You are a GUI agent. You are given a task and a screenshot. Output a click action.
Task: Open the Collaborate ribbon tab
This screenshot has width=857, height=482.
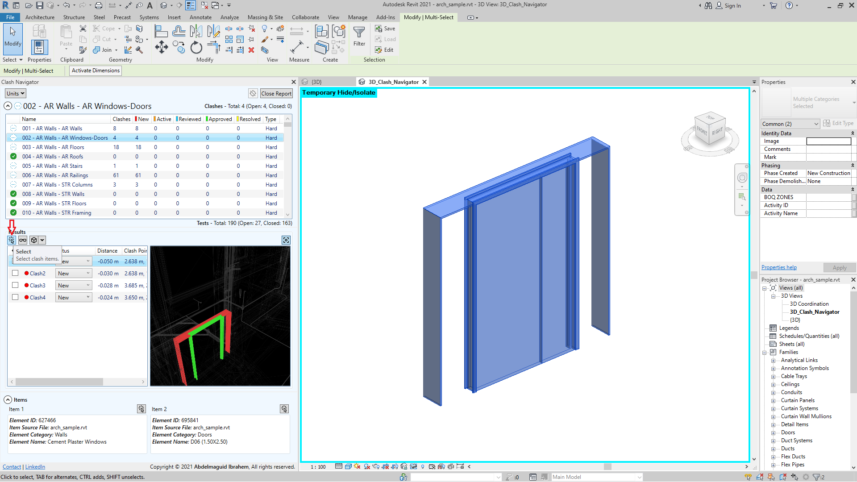(x=305, y=17)
